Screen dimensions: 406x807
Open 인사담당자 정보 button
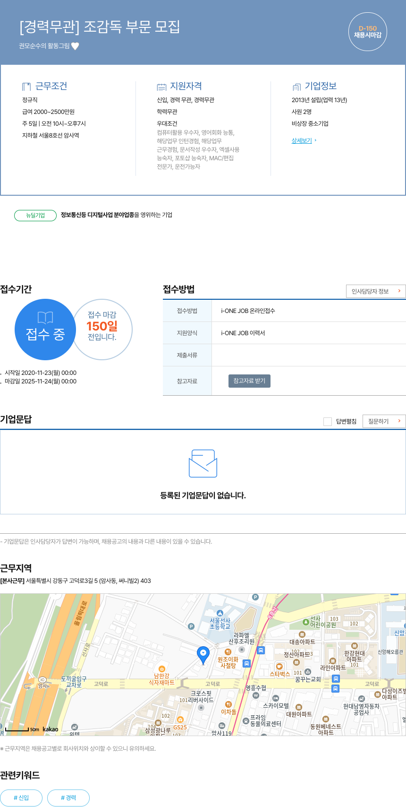point(376,291)
